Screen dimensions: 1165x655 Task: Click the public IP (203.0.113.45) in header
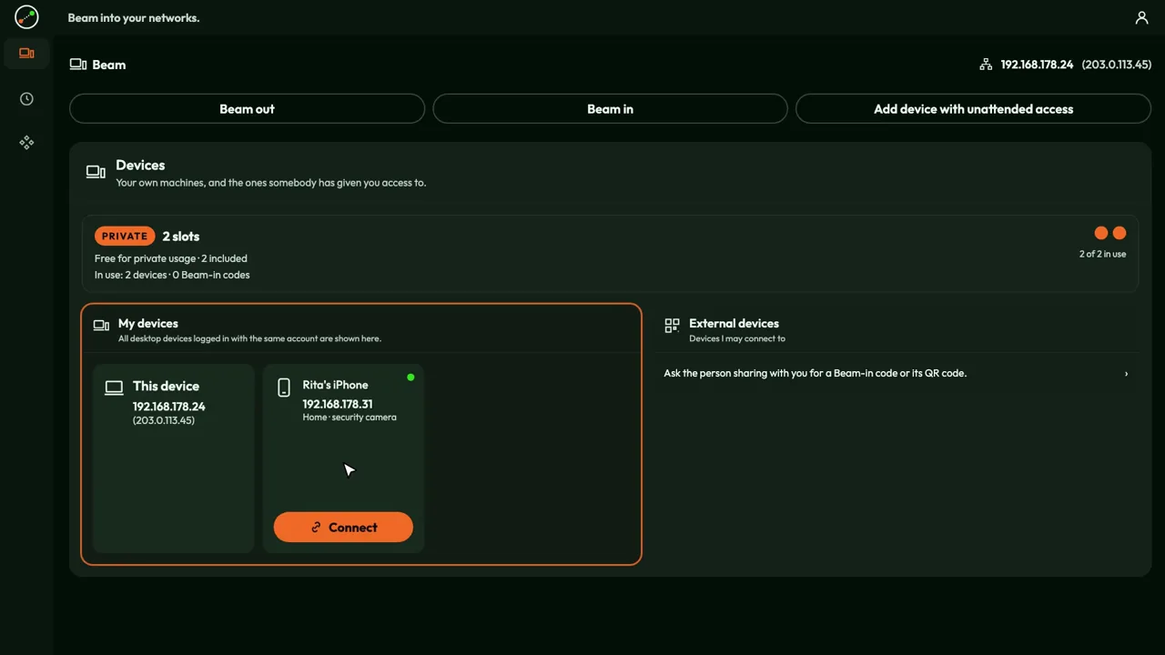coord(1117,65)
